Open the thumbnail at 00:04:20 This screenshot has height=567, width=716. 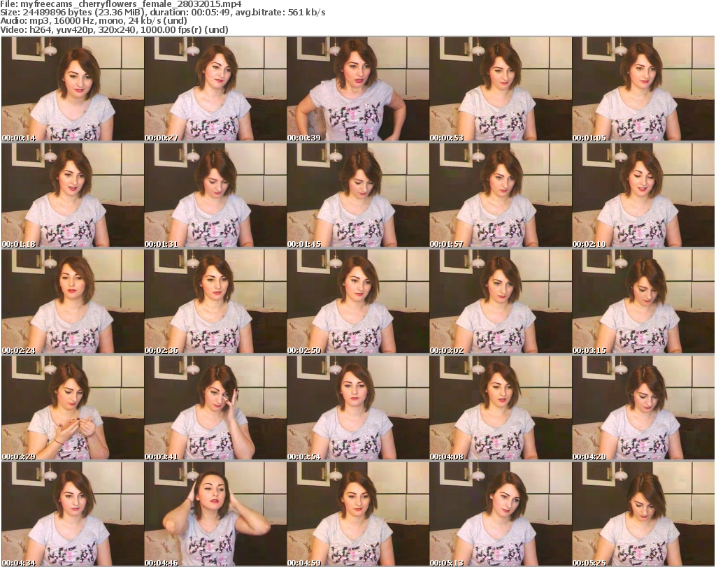pyautogui.click(x=643, y=408)
